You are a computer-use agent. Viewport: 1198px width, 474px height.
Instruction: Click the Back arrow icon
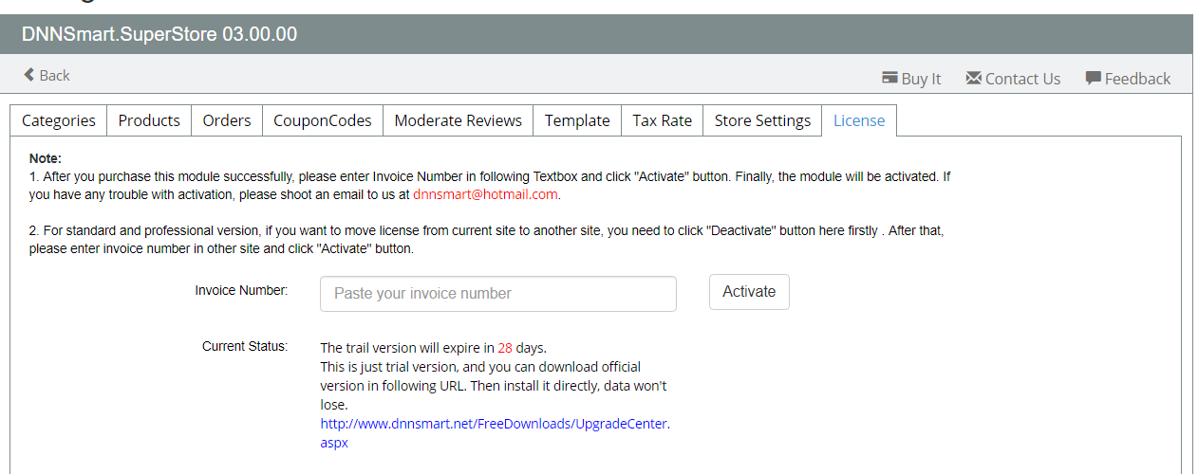point(28,75)
